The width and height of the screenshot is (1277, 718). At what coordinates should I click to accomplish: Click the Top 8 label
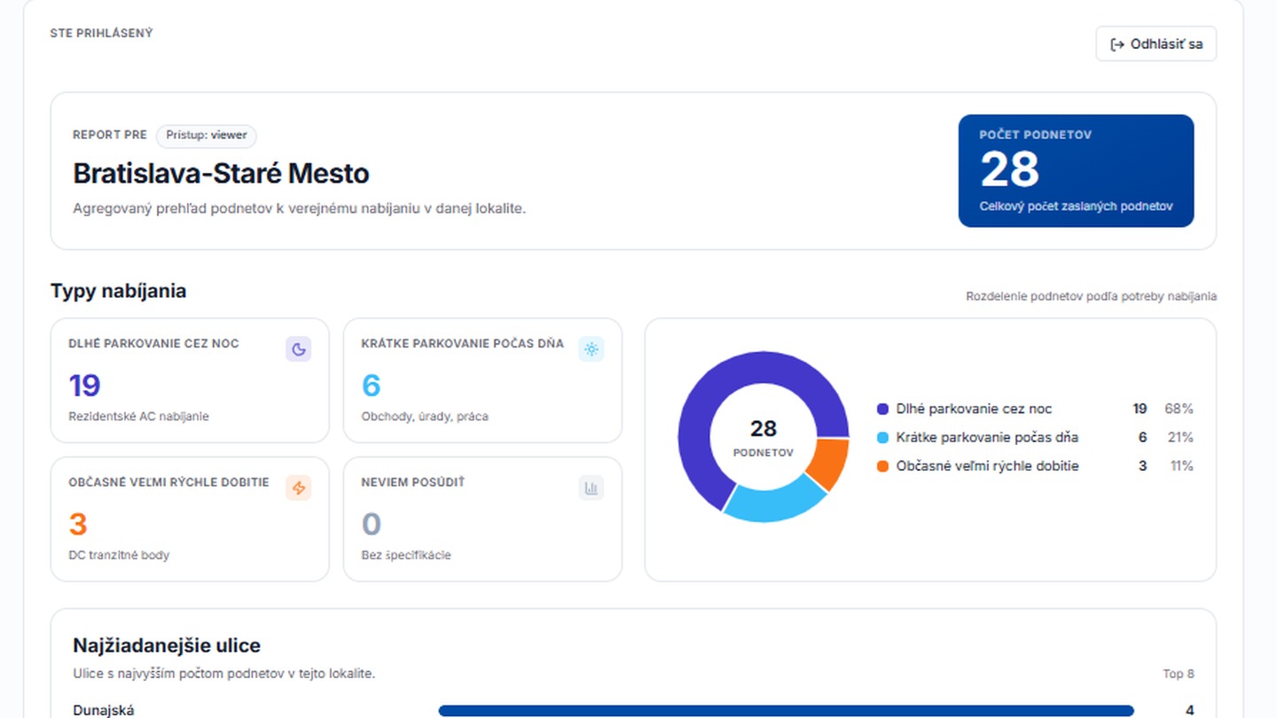[x=1179, y=674]
